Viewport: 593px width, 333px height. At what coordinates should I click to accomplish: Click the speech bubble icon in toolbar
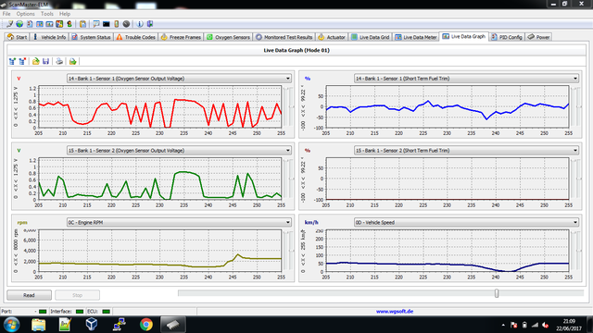(x=96, y=24)
